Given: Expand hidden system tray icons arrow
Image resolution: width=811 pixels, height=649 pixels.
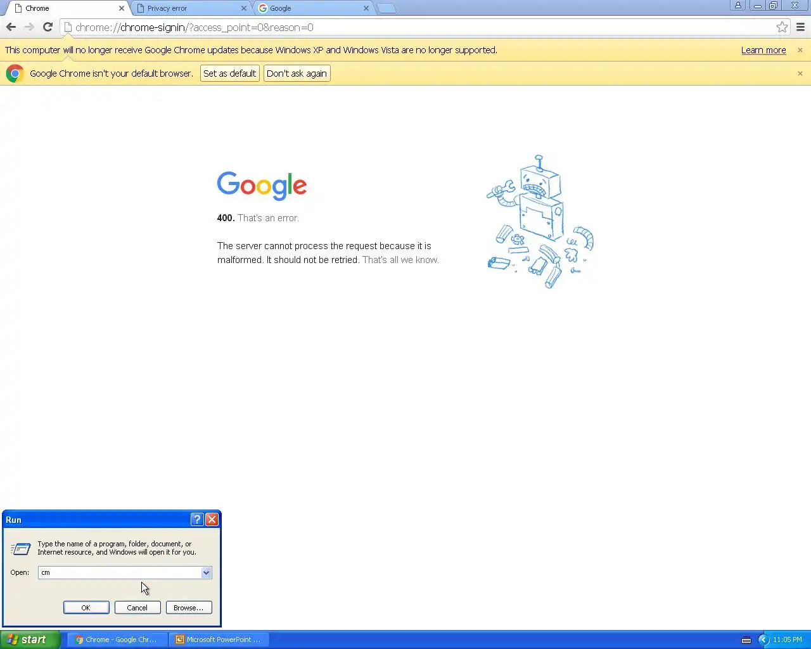Looking at the screenshot, I should pyautogui.click(x=763, y=639).
